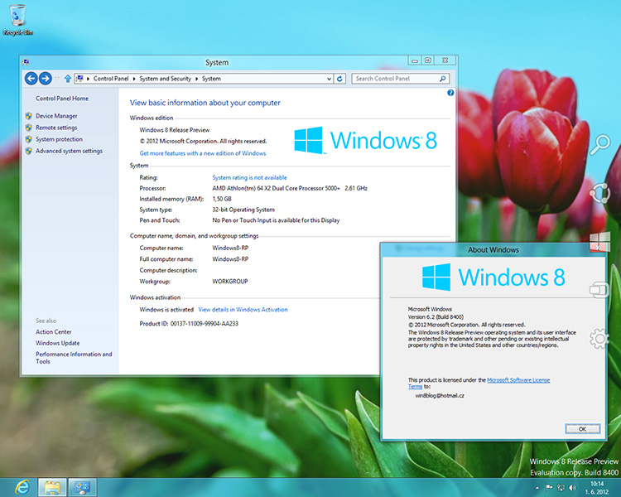The image size is (621, 497).
Task: Click 'System rating is not available' link
Action: tap(249, 177)
